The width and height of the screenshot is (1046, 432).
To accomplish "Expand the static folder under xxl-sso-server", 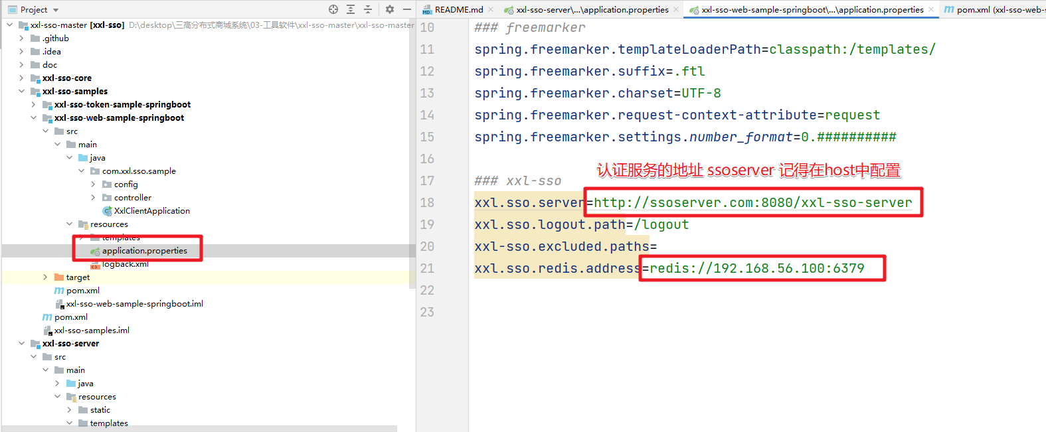I will coord(70,410).
